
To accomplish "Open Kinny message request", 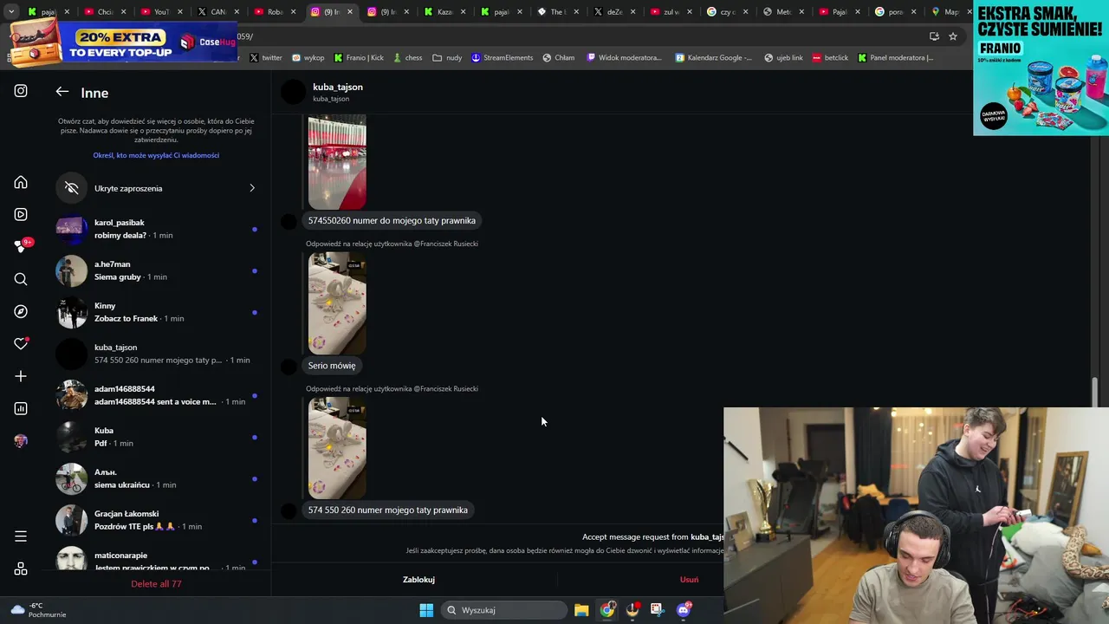I will click(x=157, y=312).
